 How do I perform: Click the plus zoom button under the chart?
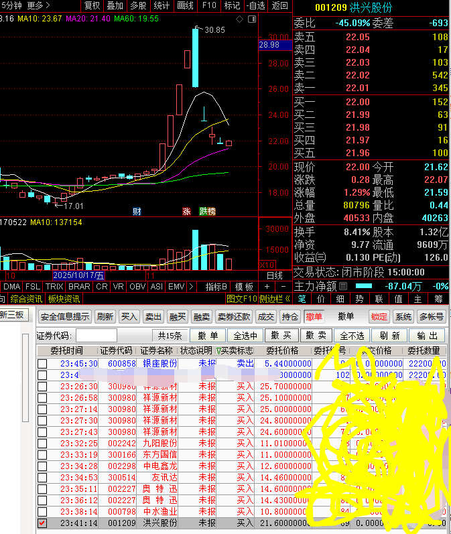pos(267,286)
